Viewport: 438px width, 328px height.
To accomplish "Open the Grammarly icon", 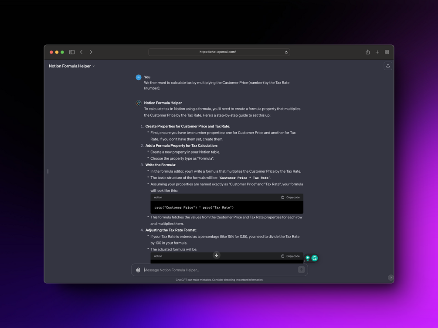I will click(x=315, y=258).
